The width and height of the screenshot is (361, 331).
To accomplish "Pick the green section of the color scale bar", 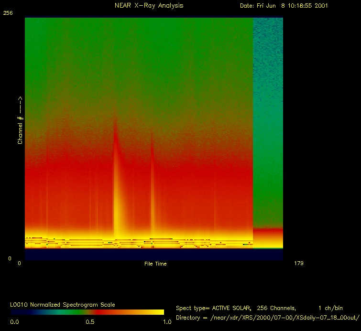I will (x=57, y=312).
